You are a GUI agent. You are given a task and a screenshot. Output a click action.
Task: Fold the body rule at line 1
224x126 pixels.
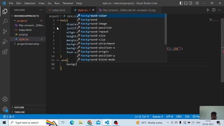(58, 20)
